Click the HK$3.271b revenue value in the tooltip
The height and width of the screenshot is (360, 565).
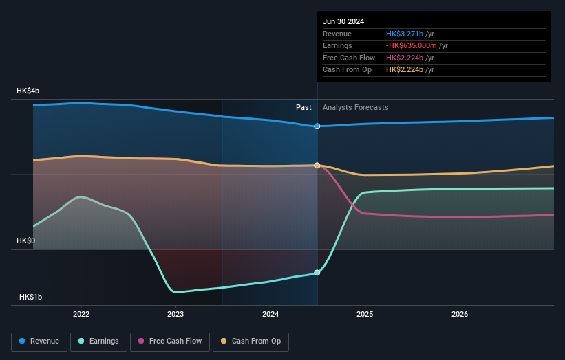(405, 34)
